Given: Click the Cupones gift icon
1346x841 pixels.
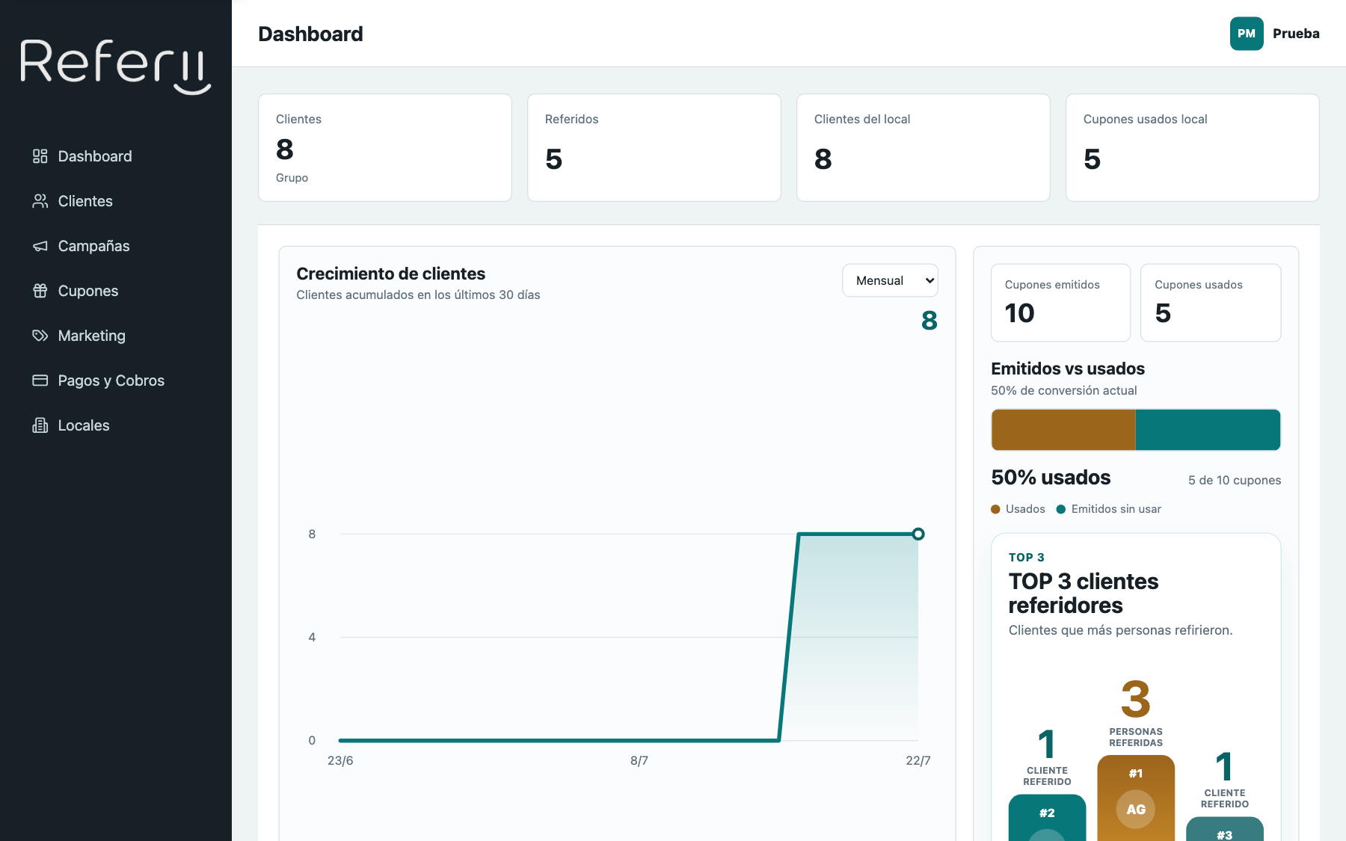Looking at the screenshot, I should (x=40, y=291).
